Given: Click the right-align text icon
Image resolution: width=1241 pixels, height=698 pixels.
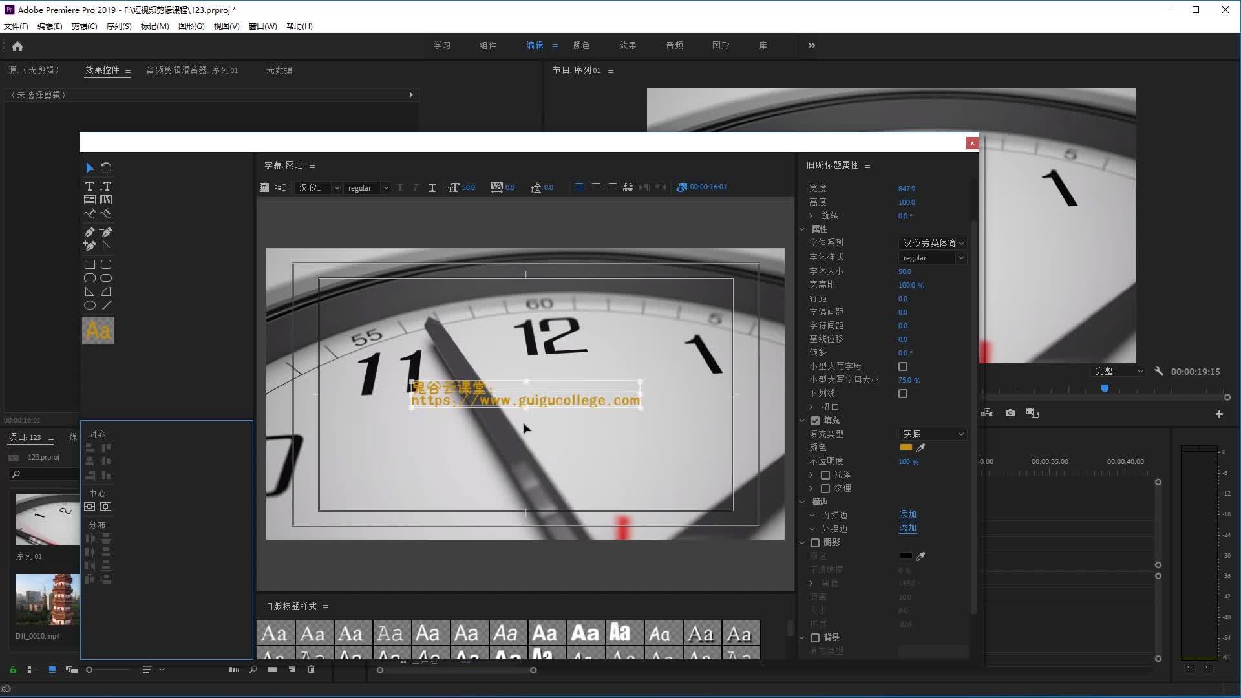Looking at the screenshot, I should [611, 187].
